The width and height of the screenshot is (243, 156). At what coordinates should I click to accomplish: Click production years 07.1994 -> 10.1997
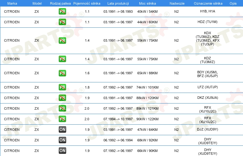(x=118, y=119)
